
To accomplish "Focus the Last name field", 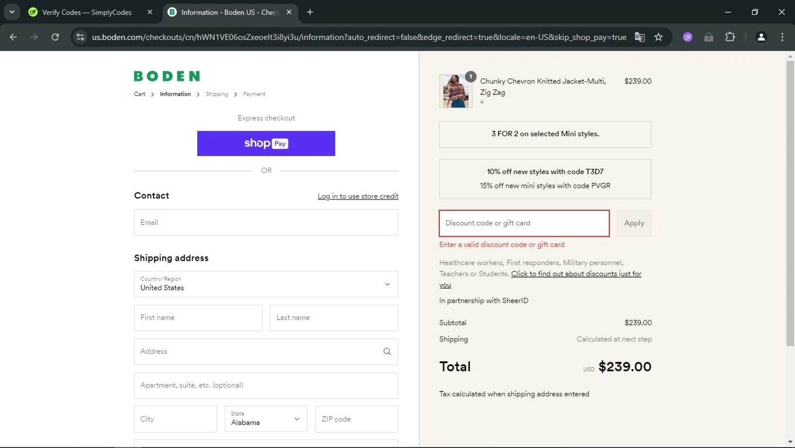I will point(334,318).
